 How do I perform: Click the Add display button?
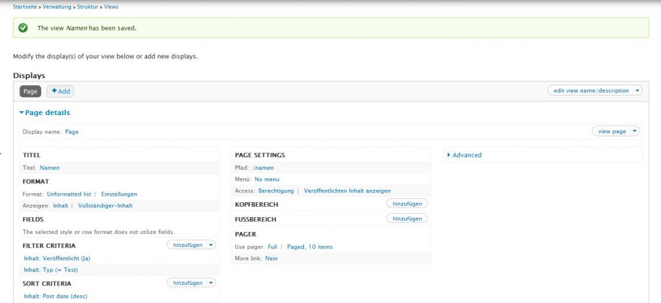61,92
